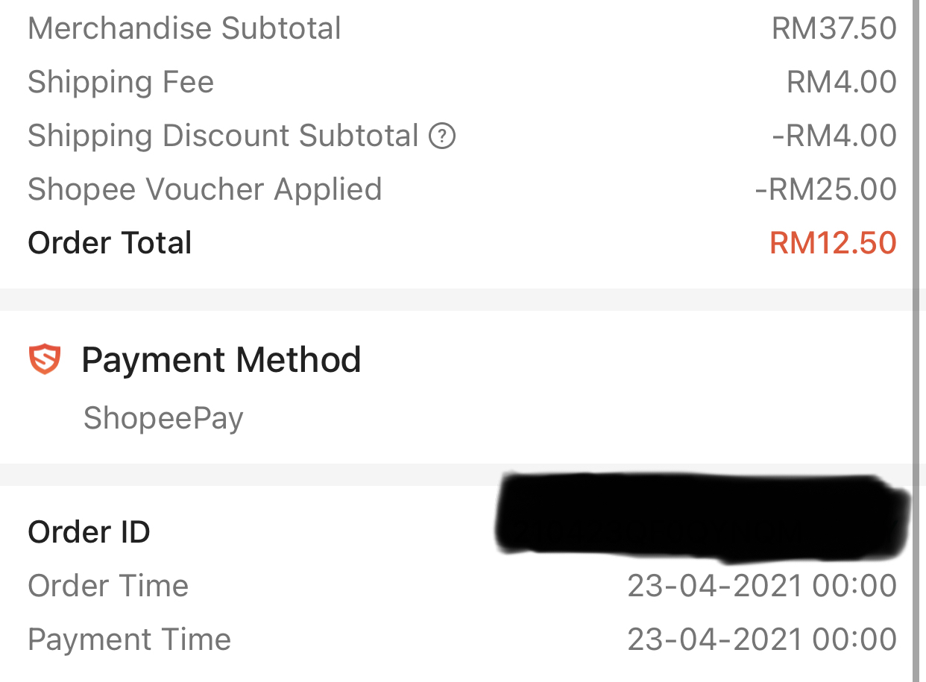
Task: Tap the Shipping Discount Subtotal text
Action: tap(223, 136)
